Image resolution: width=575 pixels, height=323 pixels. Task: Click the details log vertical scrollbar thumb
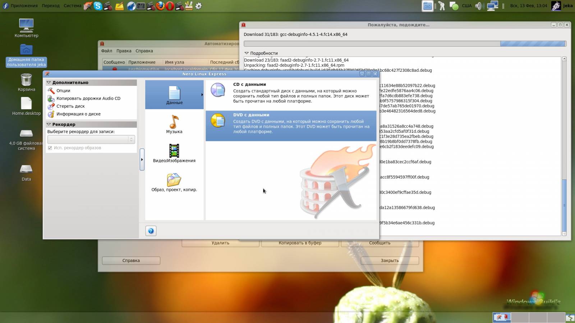(x=564, y=205)
